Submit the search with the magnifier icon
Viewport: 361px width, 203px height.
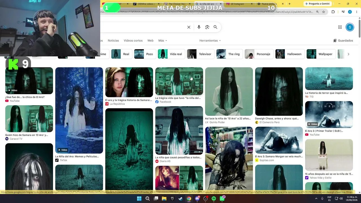click(215, 27)
